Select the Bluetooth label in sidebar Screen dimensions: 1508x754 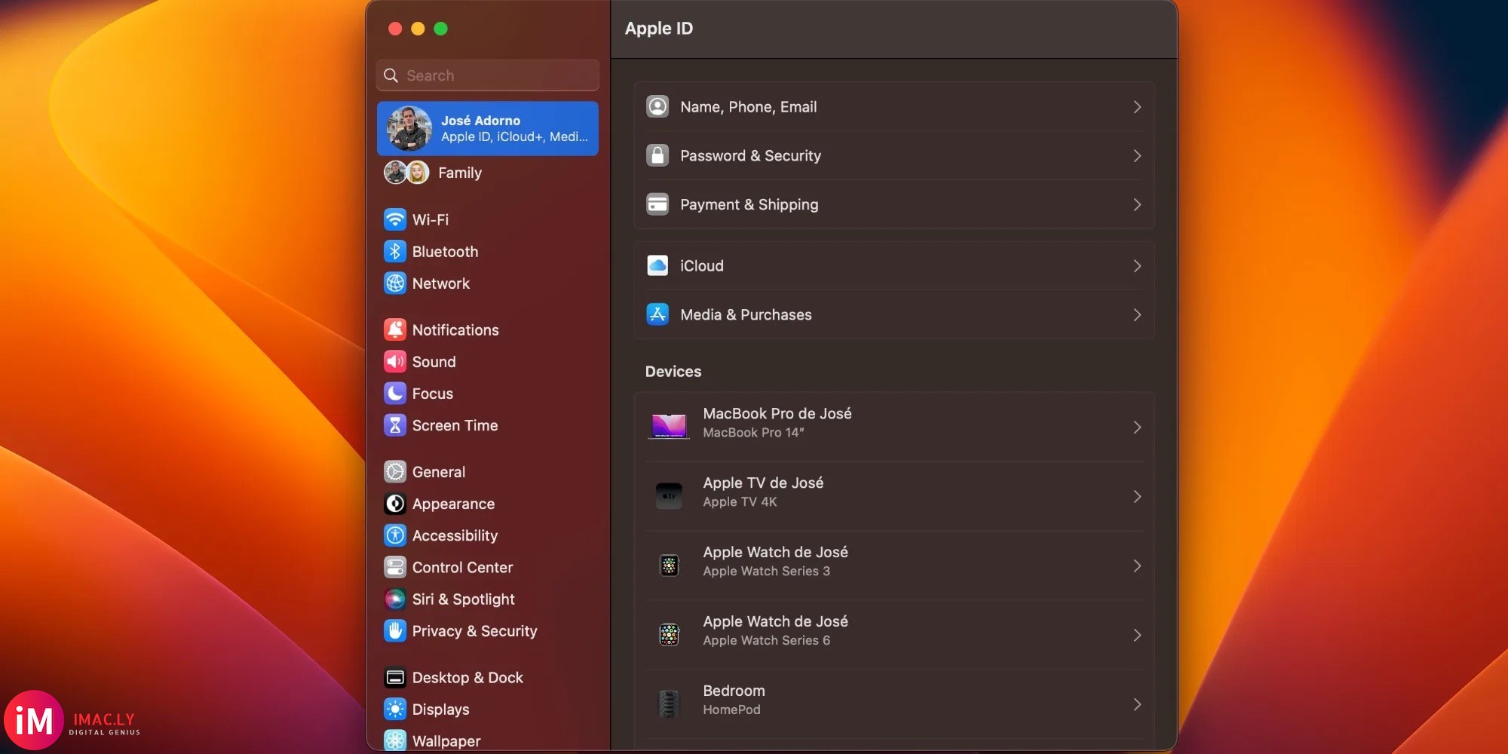tap(445, 252)
